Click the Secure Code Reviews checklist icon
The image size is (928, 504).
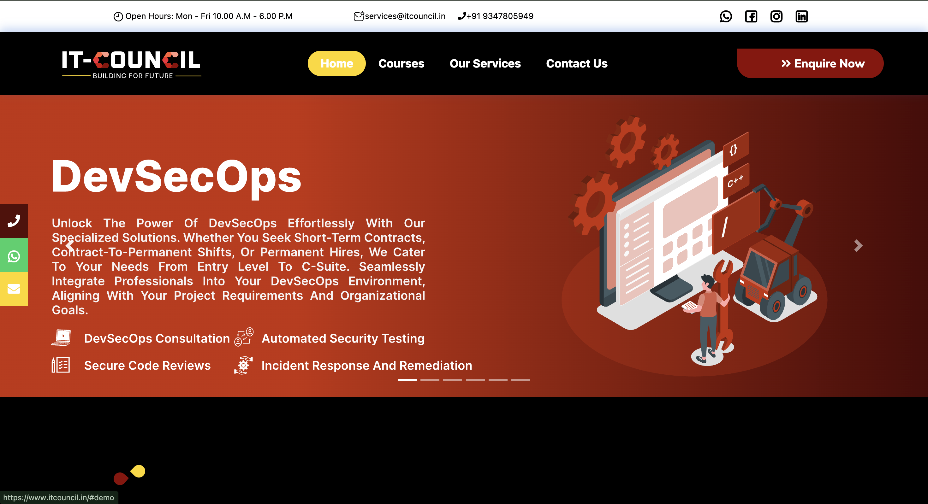tap(61, 365)
